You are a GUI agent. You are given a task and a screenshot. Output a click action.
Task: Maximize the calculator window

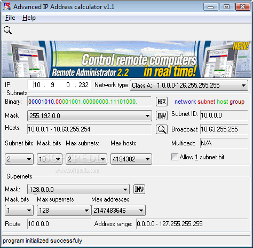226,7
